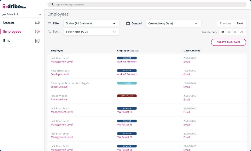Expand the Joe Brian Smith account menu
Screen dimensions: 251x151
coord(22,14)
